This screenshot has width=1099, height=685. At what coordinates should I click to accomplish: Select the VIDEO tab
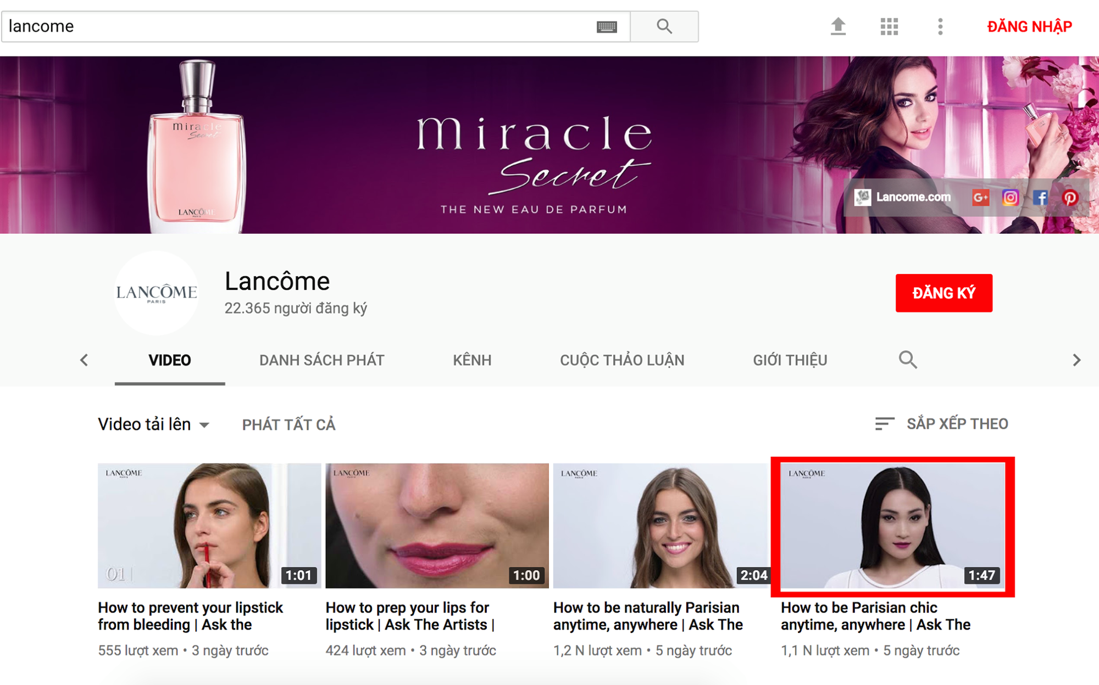170,361
